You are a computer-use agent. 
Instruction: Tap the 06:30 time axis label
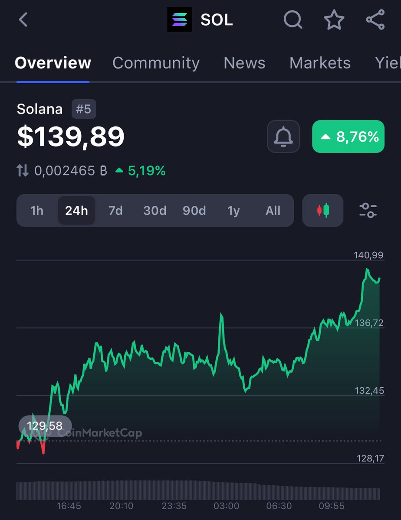pyautogui.click(x=279, y=506)
